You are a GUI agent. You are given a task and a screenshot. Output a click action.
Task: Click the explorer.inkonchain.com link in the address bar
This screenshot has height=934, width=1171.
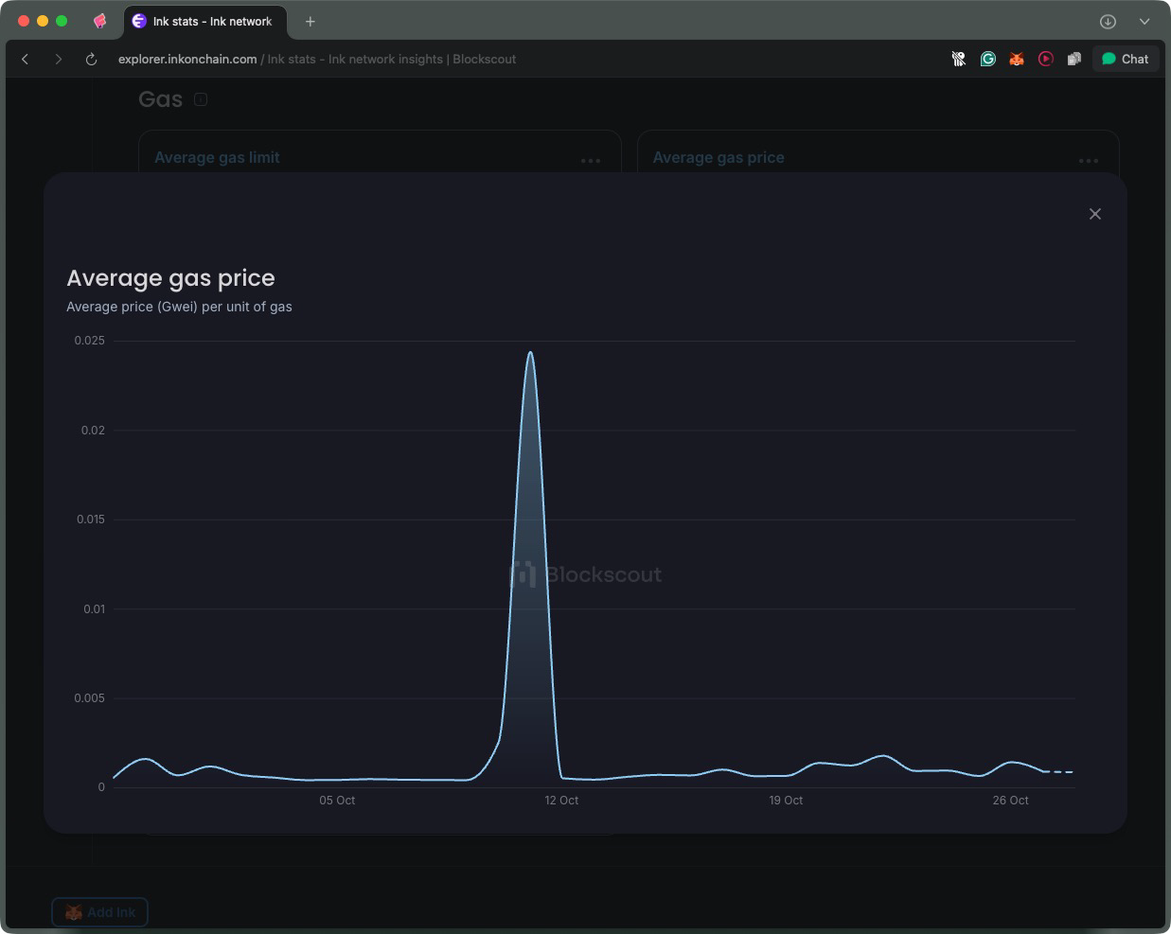click(x=186, y=59)
